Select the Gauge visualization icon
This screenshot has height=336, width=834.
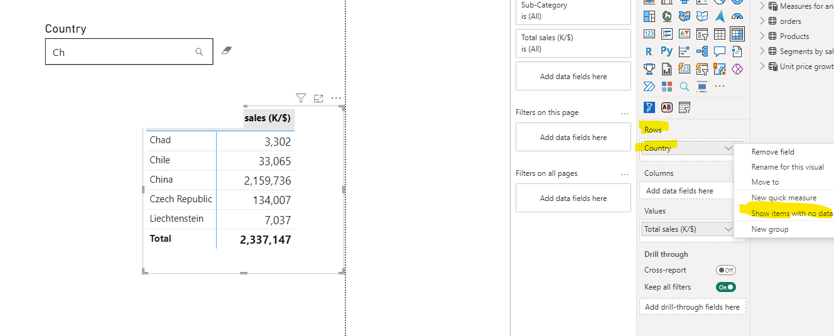tap(737, 16)
